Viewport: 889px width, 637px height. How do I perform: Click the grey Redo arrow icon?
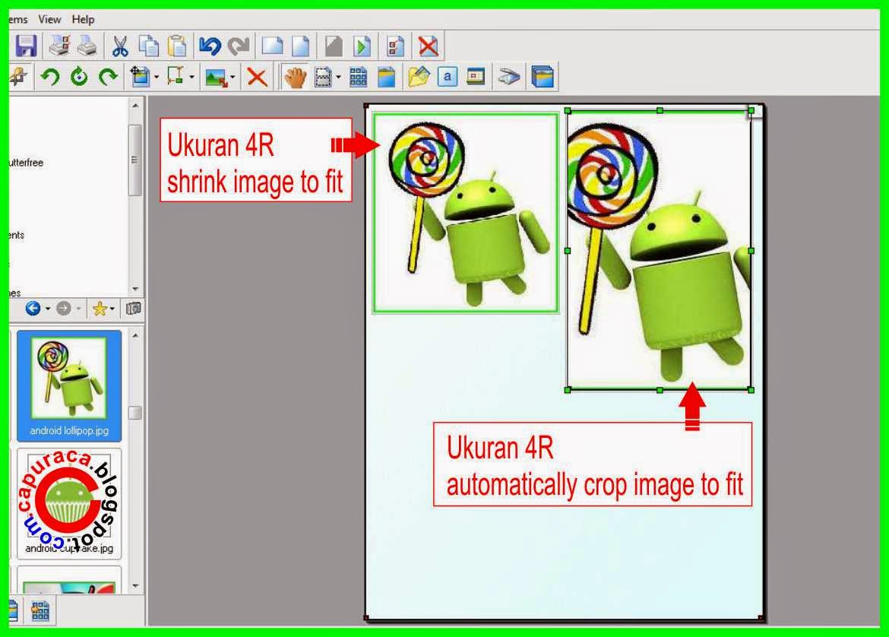[x=239, y=46]
